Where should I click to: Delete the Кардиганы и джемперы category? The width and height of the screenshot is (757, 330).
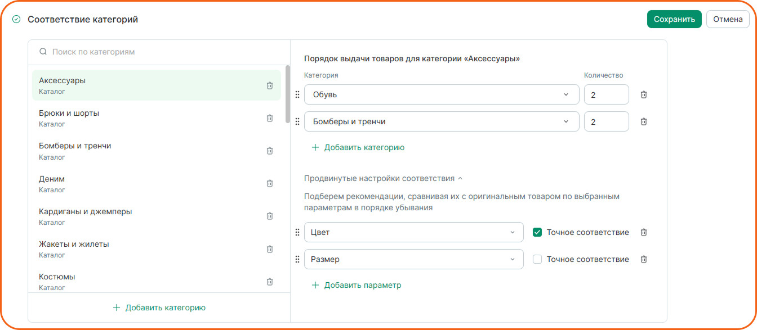(269, 216)
